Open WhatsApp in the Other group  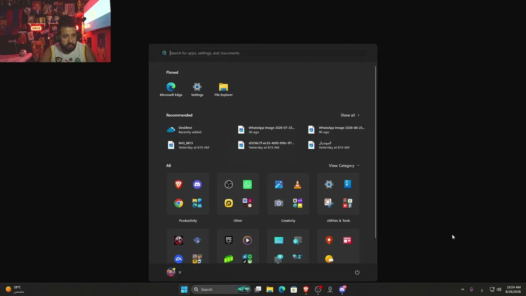point(247,185)
